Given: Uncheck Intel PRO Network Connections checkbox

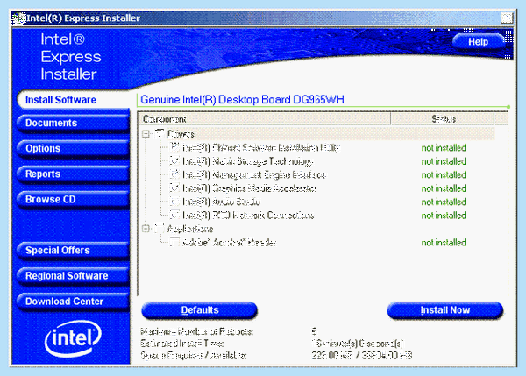Looking at the screenshot, I should (x=174, y=215).
